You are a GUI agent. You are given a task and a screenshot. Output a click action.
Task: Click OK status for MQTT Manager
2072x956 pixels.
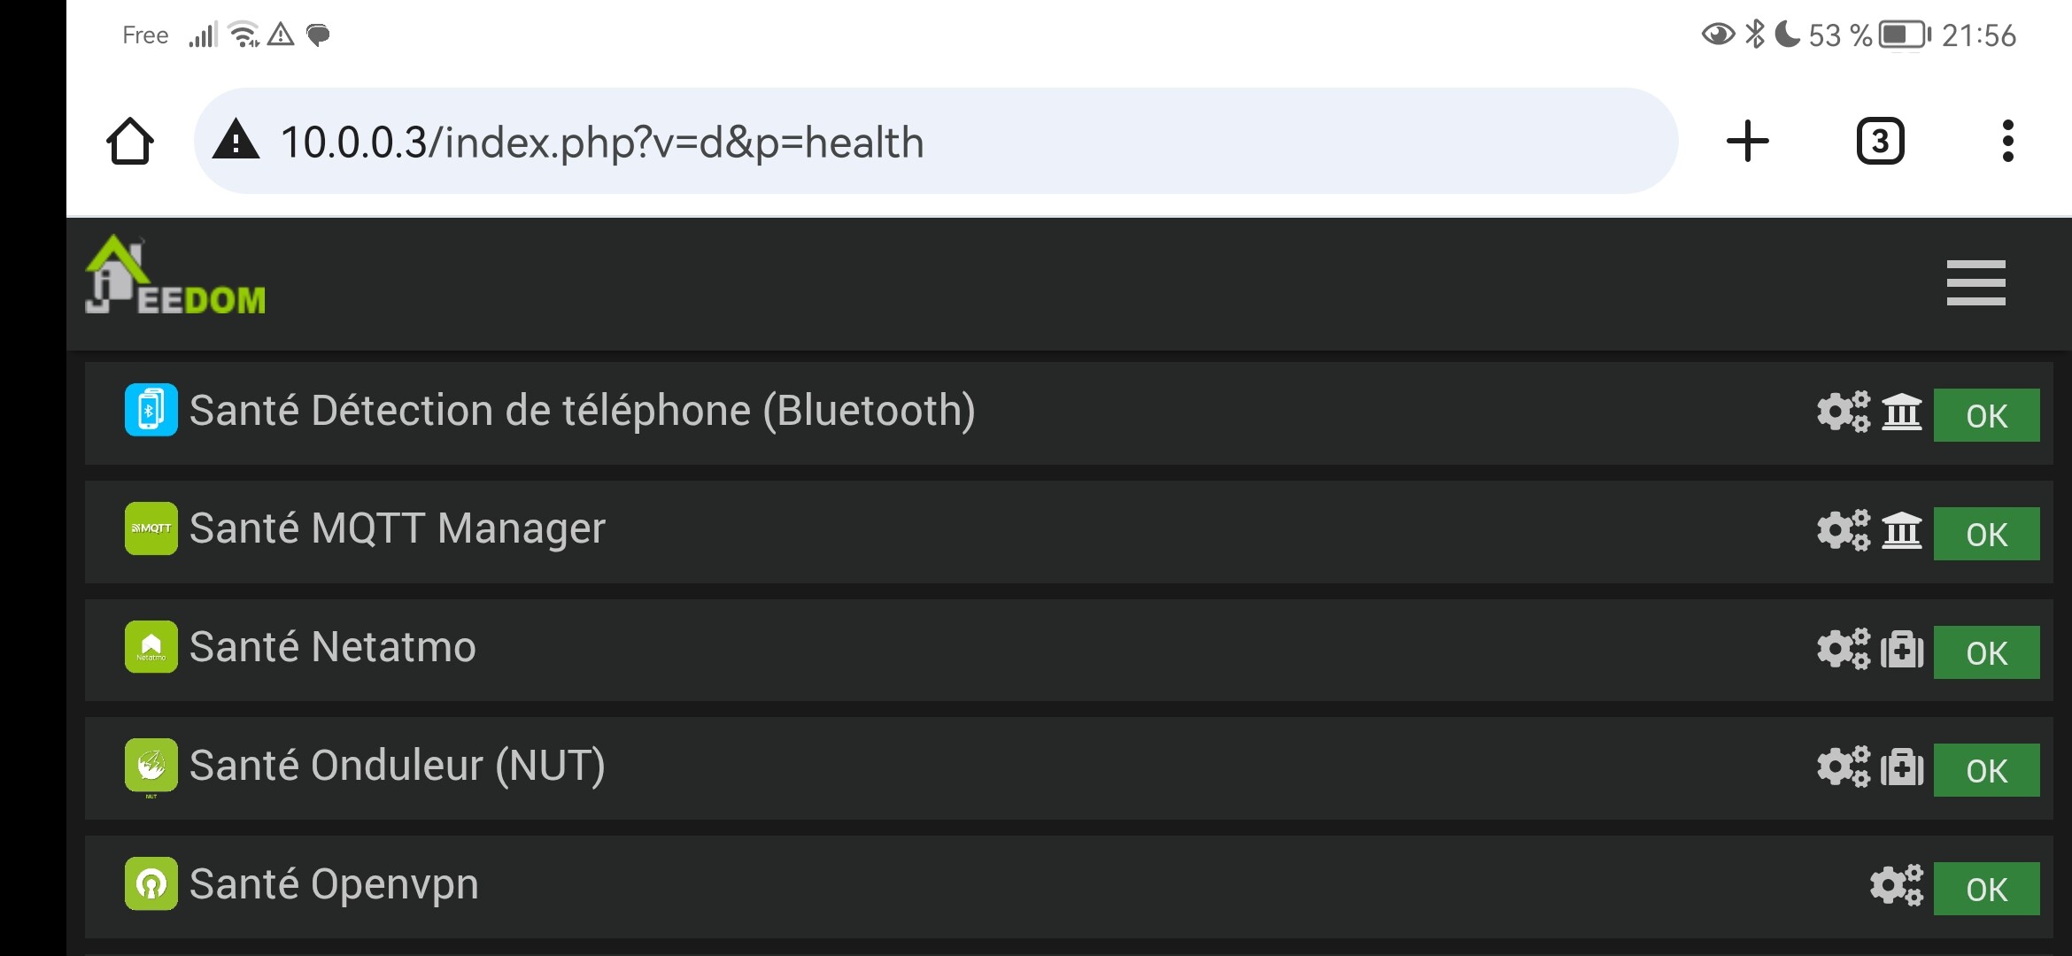pyautogui.click(x=1986, y=534)
